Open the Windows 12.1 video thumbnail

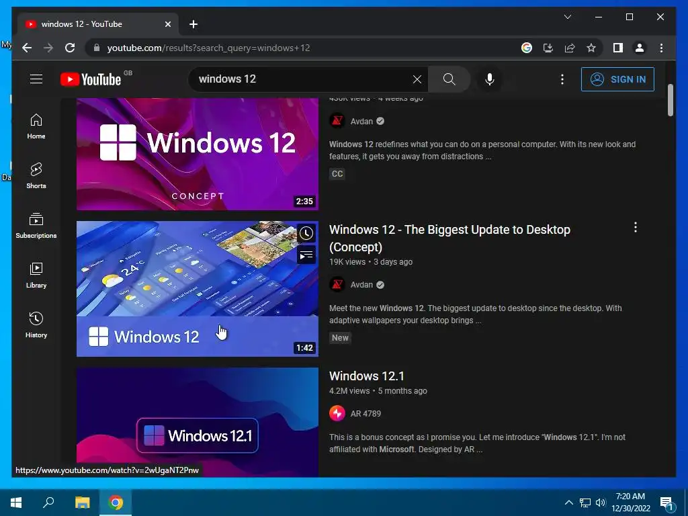click(x=198, y=422)
